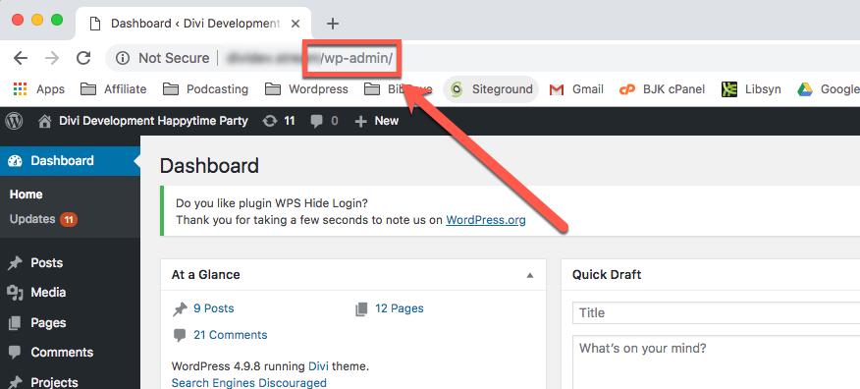Open Projects in the sidebar
This screenshot has width=860, height=389.
(71, 382)
